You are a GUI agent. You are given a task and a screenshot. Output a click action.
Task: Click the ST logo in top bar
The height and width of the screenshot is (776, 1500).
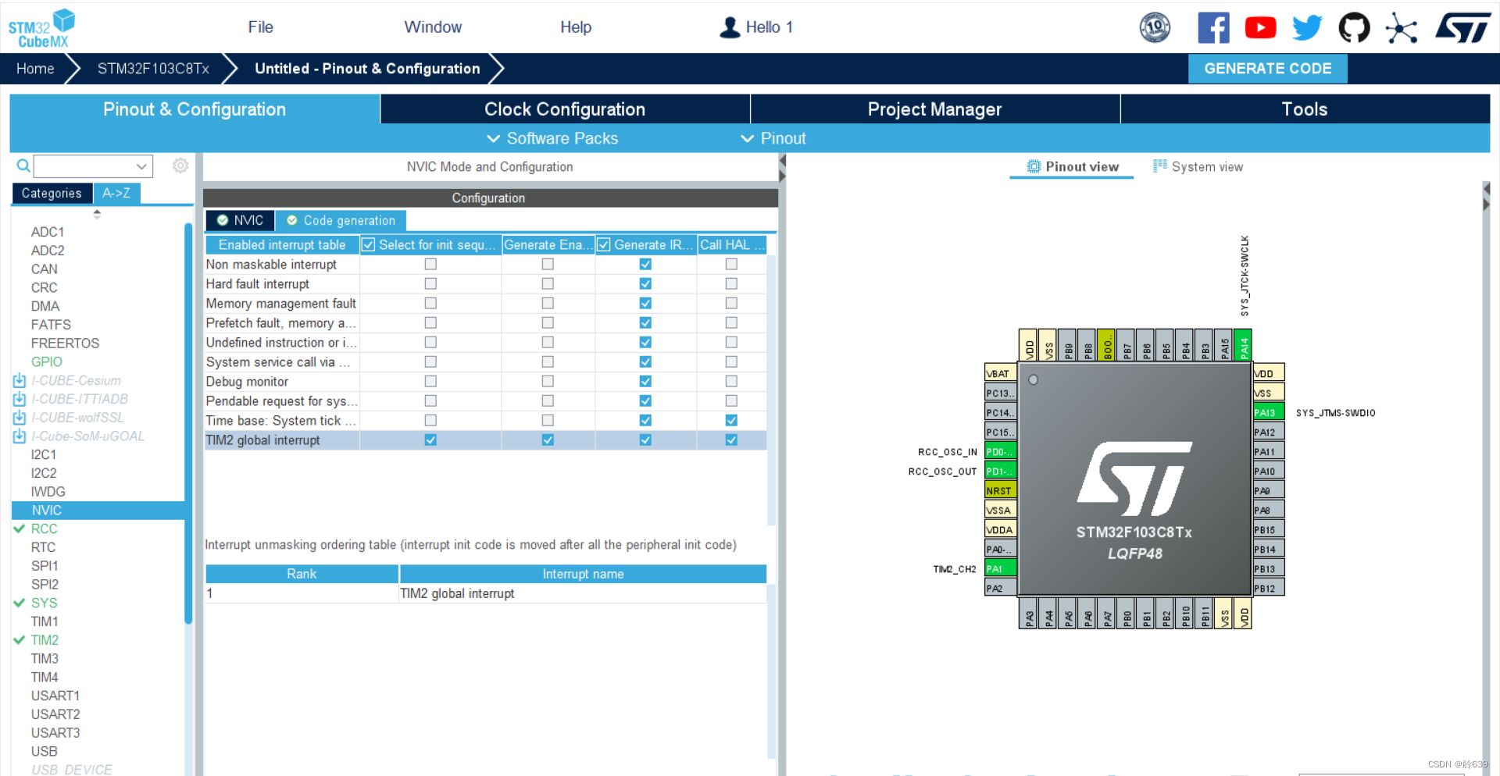pos(1462,28)
